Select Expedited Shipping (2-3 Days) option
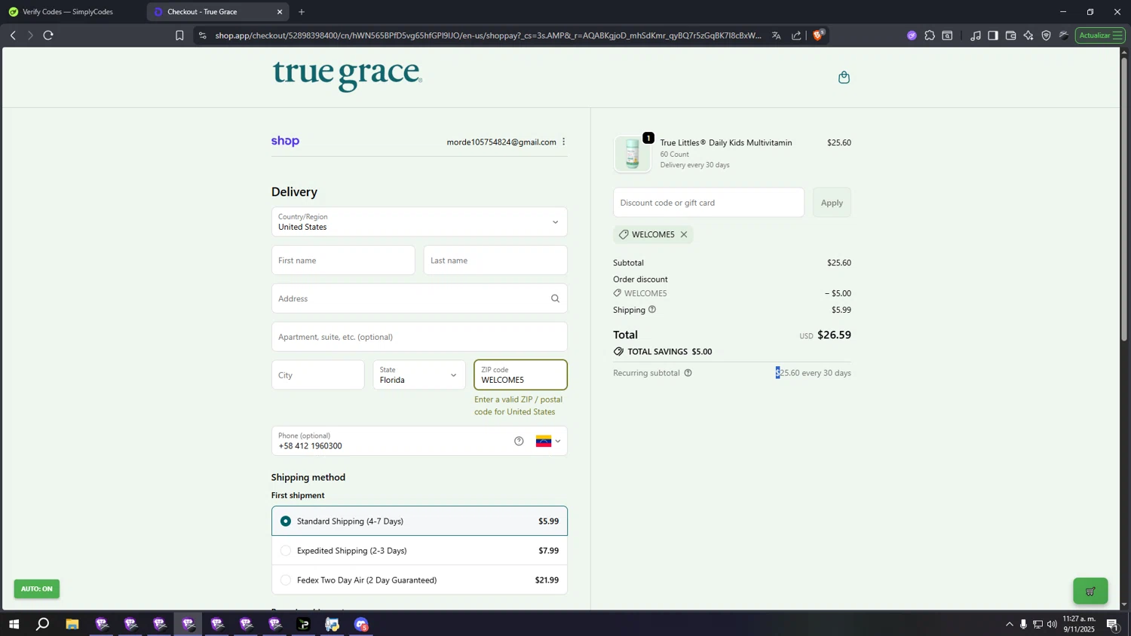The width and height of the screenshot is (1131, 636). click(419, 551)
